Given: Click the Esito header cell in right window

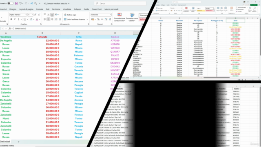Looking at the screenshot, I should pyautogui.click(x=235, y=20).
